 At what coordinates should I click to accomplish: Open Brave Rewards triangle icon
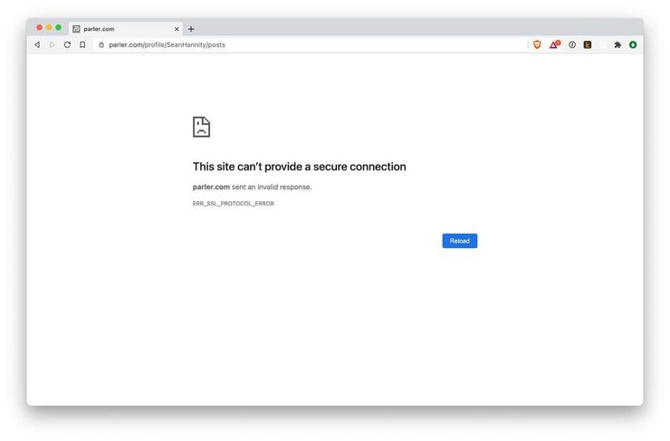tap(554, 44)
